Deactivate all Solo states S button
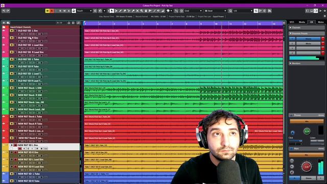Image resolution: width=327 pixels, height=184 pixels. coord(52,11)
